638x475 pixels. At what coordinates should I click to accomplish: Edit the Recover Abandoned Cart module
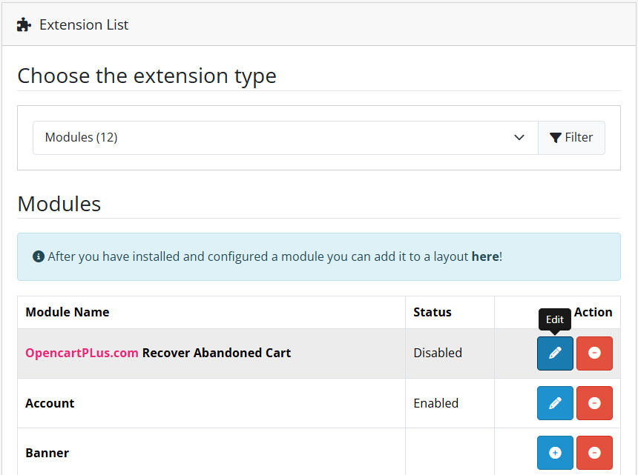(555, 353)
